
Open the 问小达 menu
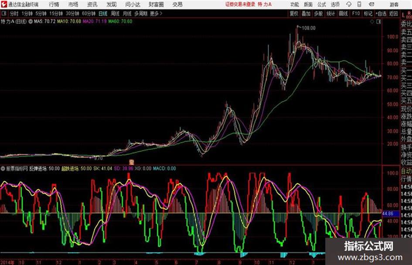point(133,4)
